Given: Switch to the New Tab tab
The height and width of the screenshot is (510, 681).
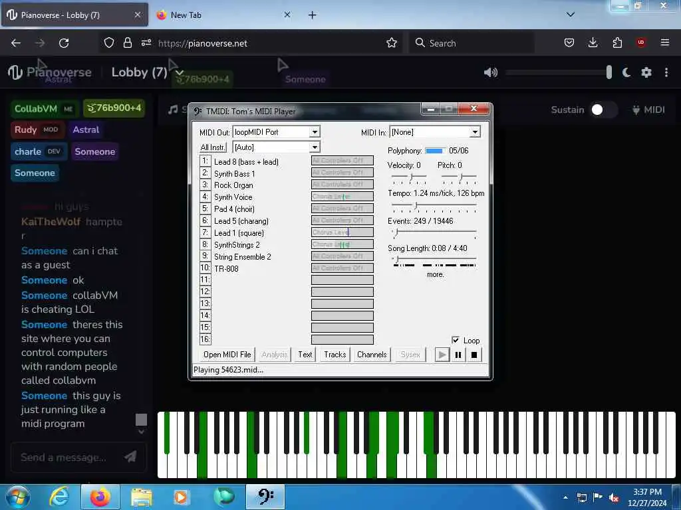Looking at the screenshot, I should point(223,15).
